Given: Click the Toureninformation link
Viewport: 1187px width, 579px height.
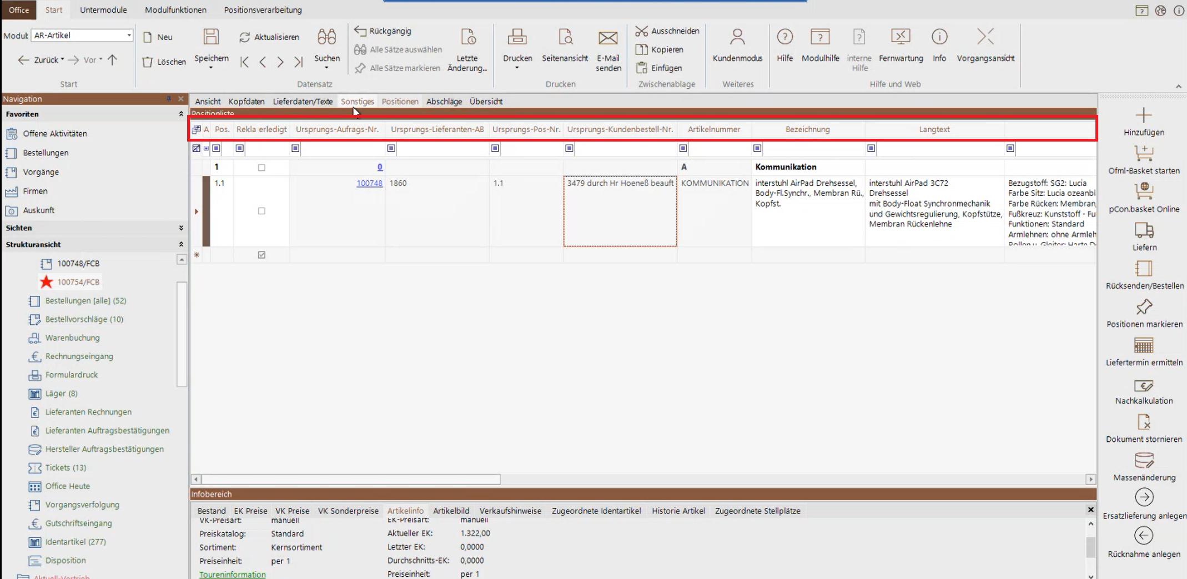Looking at the screenshot, I should (x=232, y=575).
